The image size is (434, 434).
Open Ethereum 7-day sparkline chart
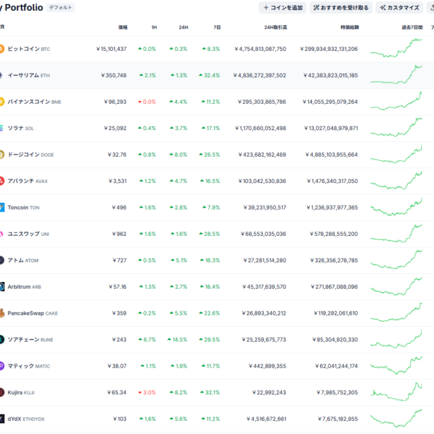(396, 75)
